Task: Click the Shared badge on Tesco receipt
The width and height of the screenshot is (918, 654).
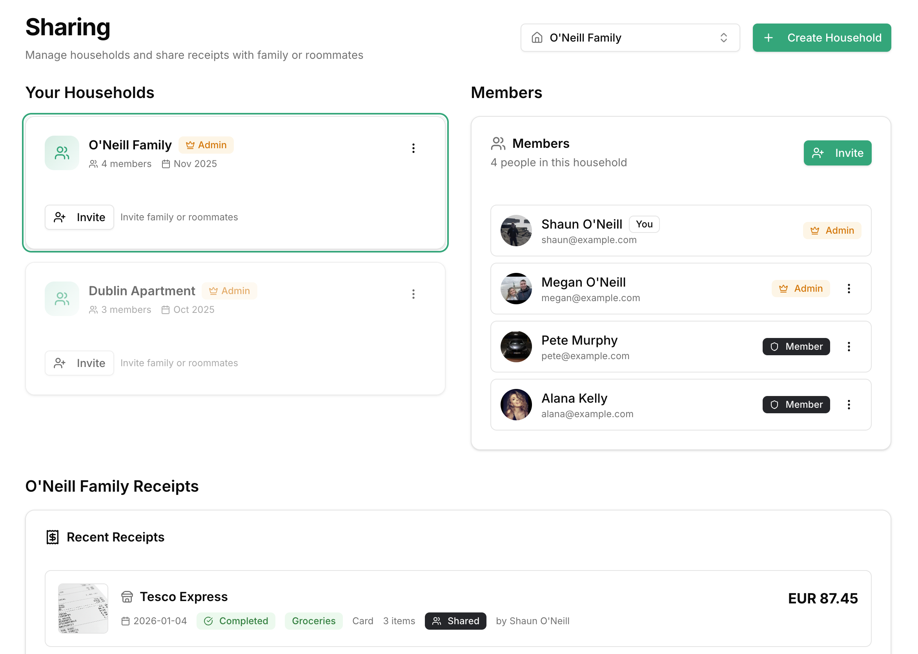Action: click(455, 621)
